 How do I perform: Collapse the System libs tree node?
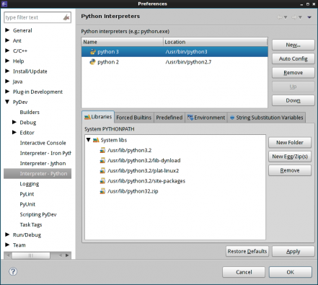(89, 140)
